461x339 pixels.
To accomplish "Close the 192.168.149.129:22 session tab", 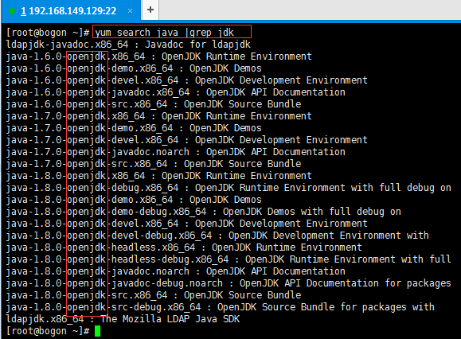I will (x=131, y=11).
